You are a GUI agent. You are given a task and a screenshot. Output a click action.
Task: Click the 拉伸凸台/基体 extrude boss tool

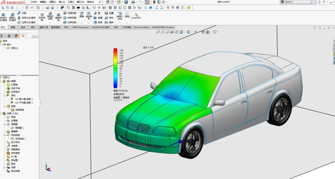click(3, 17)
